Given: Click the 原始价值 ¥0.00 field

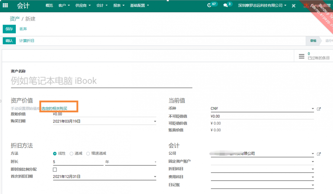Looking at the screenshot, I should coord(104,114).
